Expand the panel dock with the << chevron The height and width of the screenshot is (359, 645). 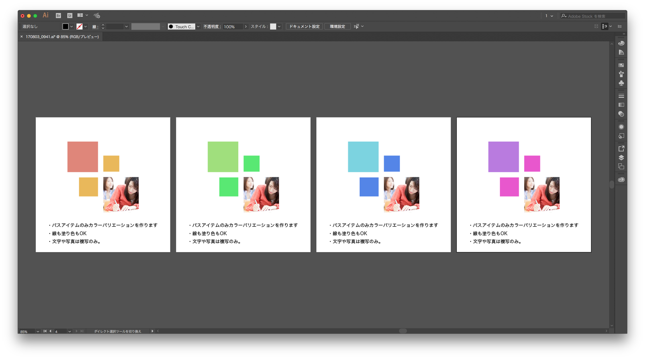(624, 33)
